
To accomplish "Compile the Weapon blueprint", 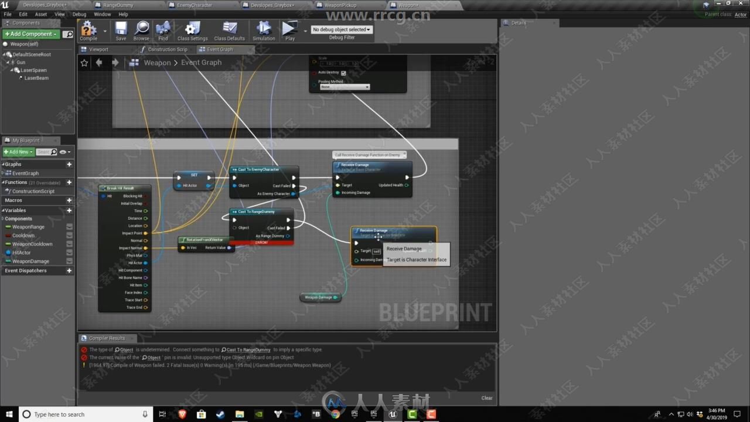I will (88, 31).
